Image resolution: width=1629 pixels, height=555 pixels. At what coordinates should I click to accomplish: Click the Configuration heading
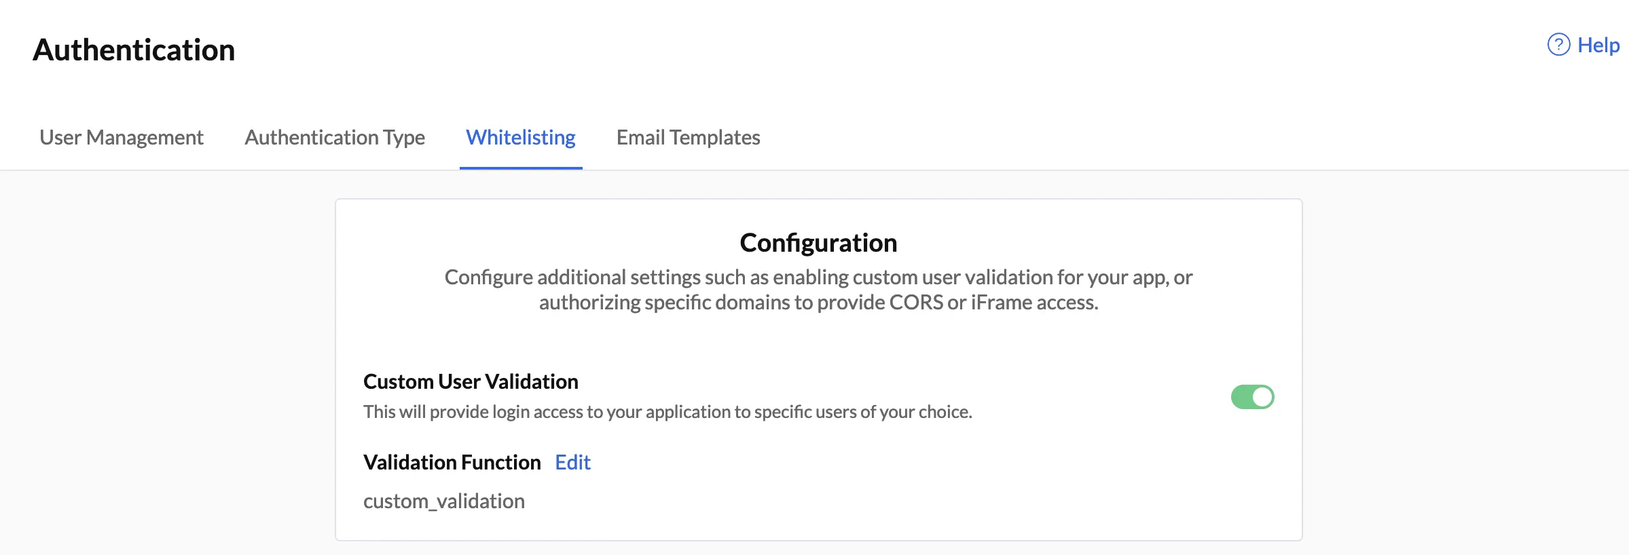pos(818,243)
